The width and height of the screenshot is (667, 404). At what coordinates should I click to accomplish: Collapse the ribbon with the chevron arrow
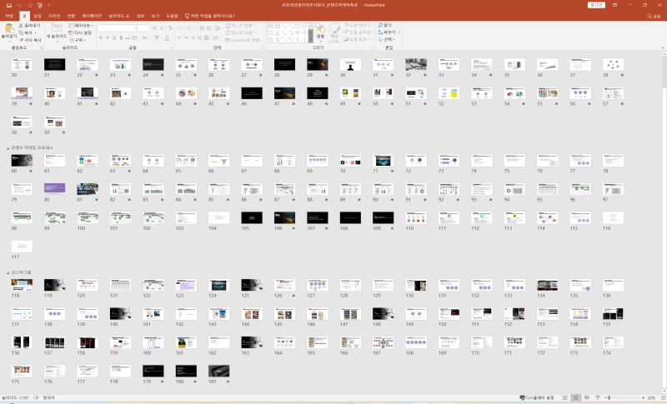pyautogui.click(x=662, y=48)
